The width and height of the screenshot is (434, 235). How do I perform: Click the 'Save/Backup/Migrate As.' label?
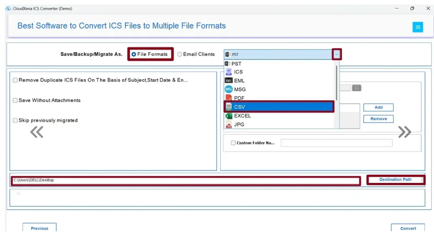pyautogui.click(x=91, y=54)
